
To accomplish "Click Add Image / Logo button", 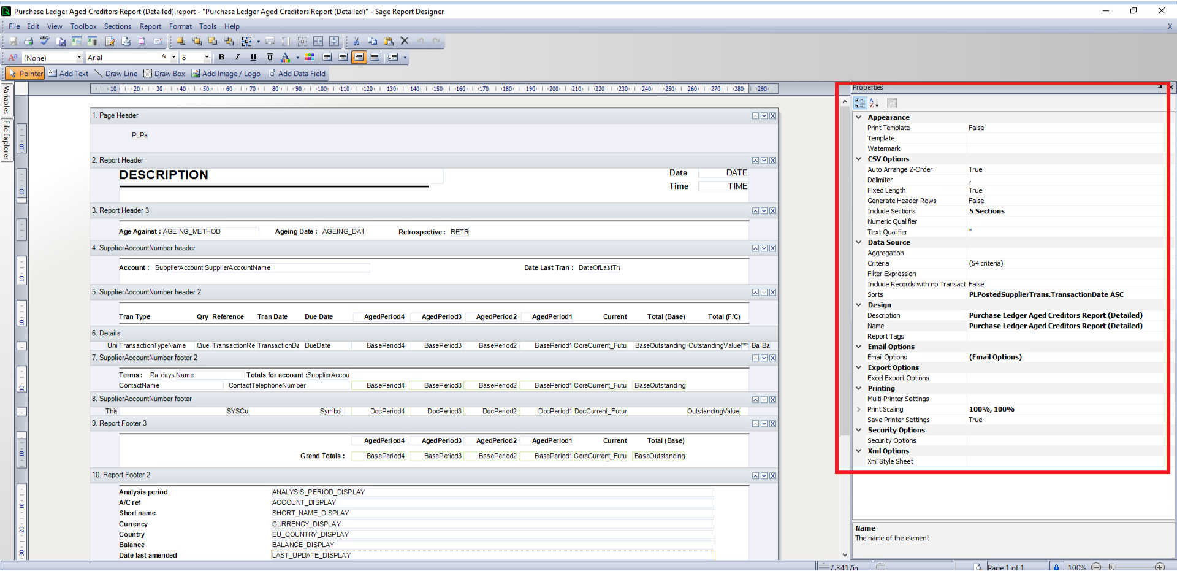I will tap(226, 74).
